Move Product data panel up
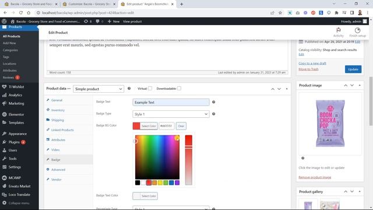This screenshot has width=373, height=210. click(x=273, y=89)
